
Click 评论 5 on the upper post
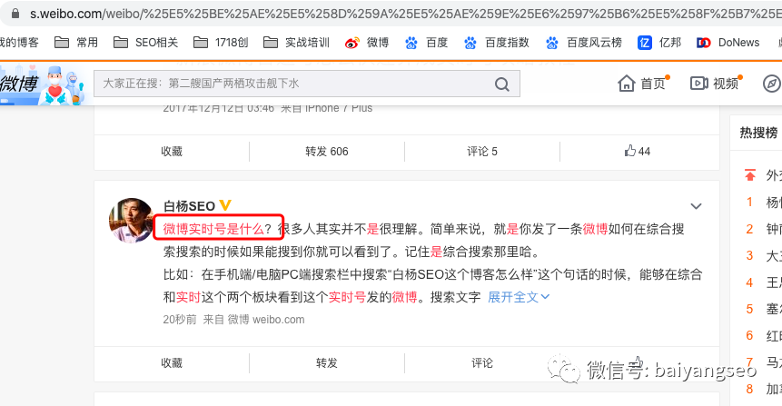(481, 152)
